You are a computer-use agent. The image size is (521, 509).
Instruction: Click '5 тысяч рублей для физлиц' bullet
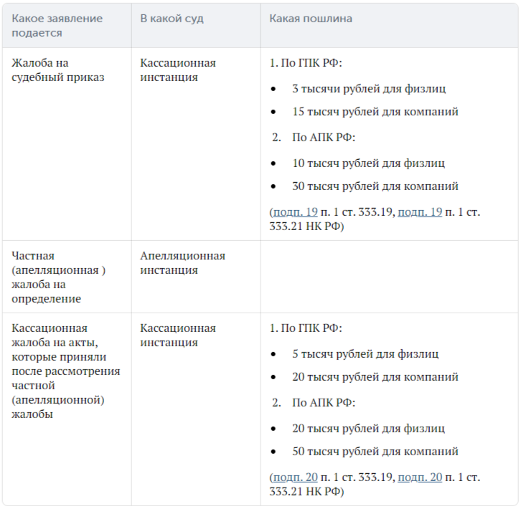point(365,354)
